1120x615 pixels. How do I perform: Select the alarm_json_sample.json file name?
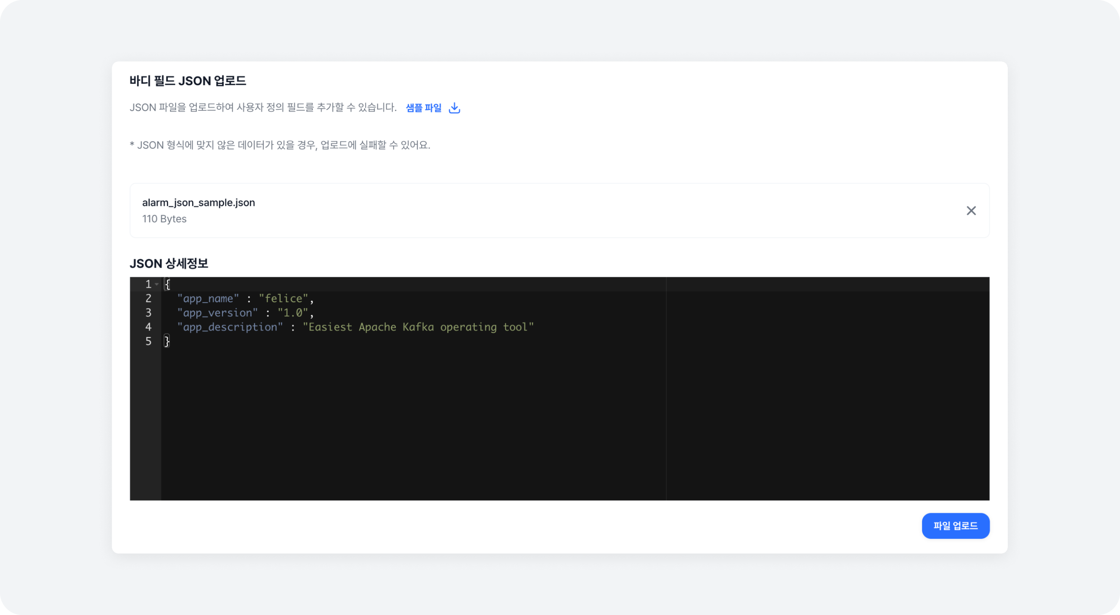coord(199,203)
